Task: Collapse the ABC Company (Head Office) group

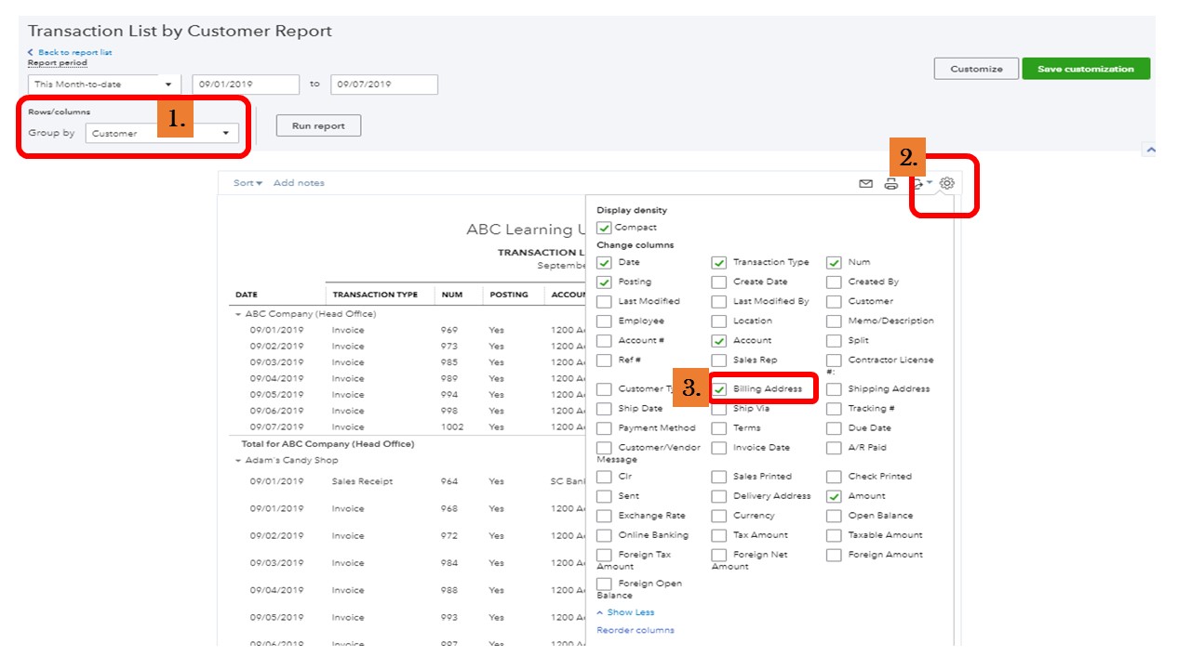Action: [x=238, y=315]
